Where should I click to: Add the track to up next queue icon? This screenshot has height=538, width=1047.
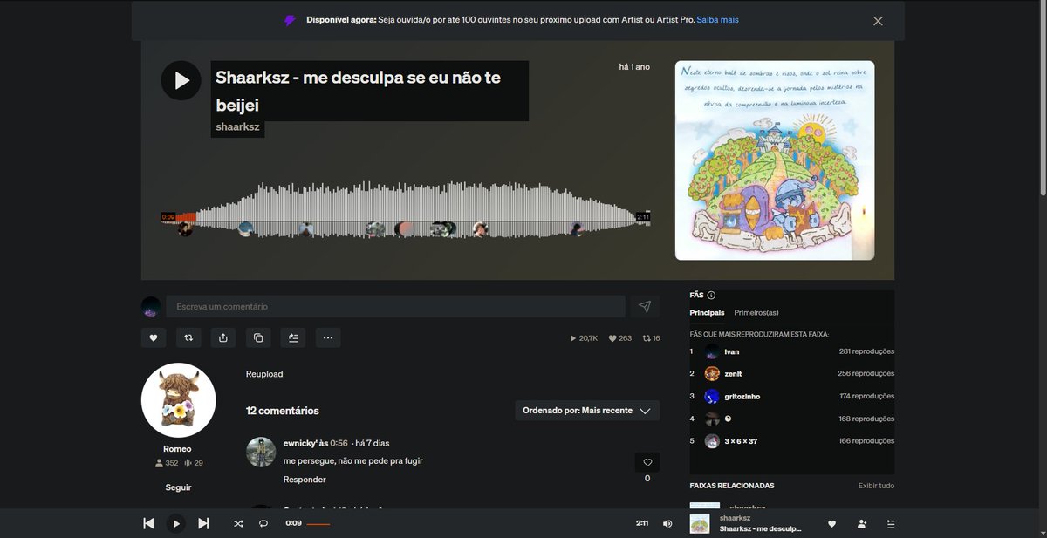293,337
